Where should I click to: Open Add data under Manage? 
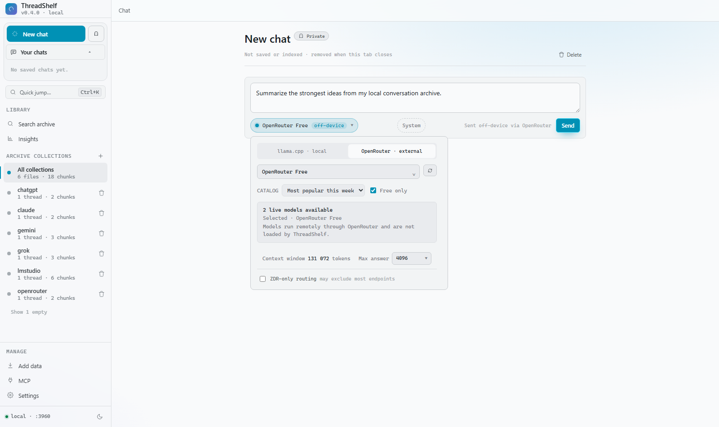point(55,366)
